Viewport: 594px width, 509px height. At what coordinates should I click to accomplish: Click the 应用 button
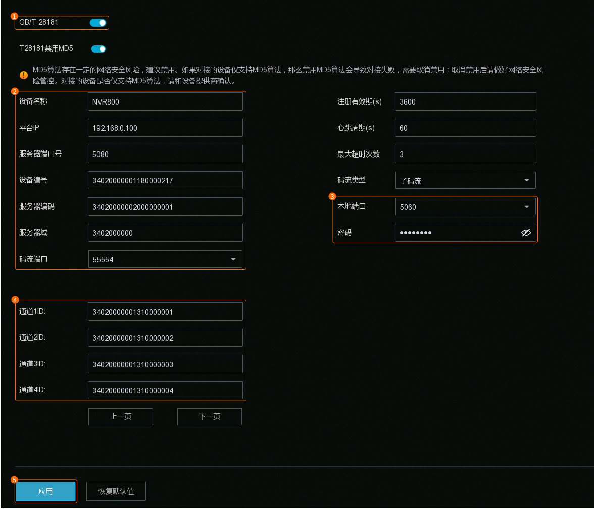[45, 491]
